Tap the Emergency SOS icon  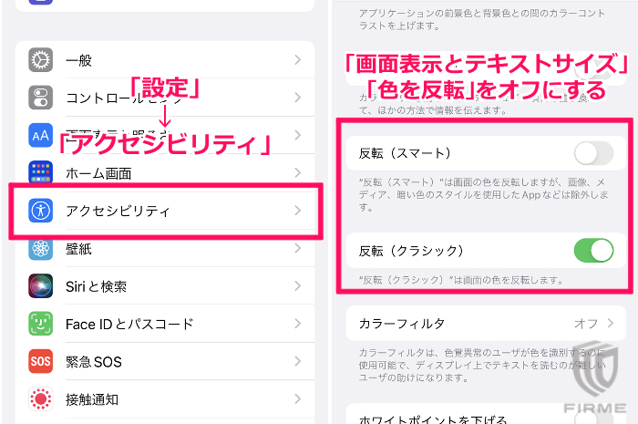coord(41,361)
